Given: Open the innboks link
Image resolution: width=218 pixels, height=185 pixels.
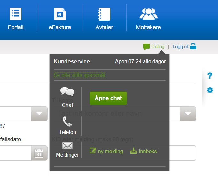Looking at the screenshot, I should (144, 151).
